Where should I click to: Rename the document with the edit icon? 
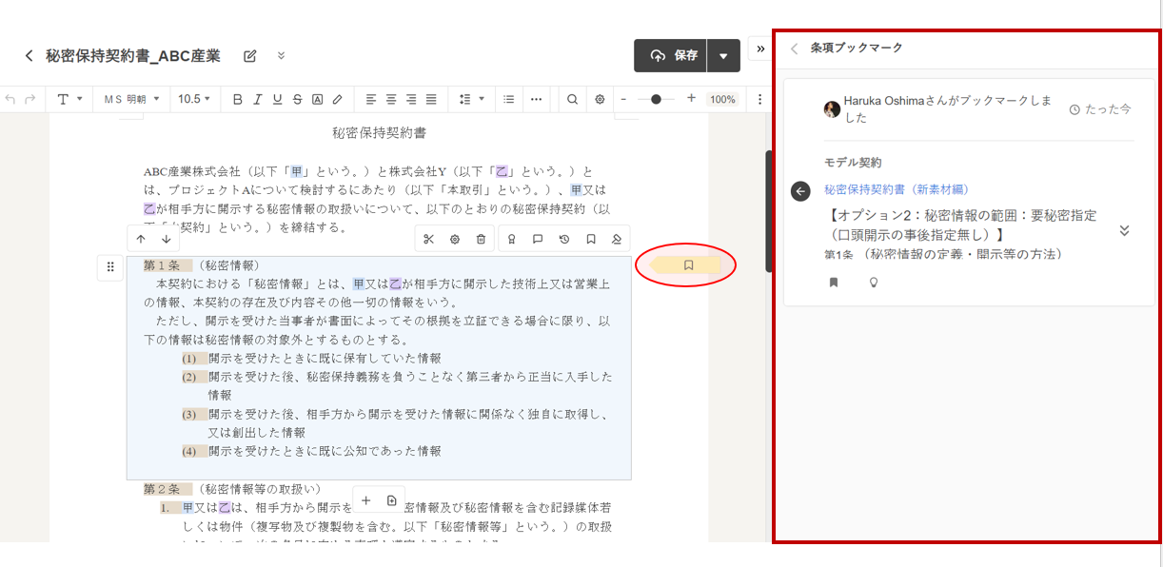coord(250,56)
